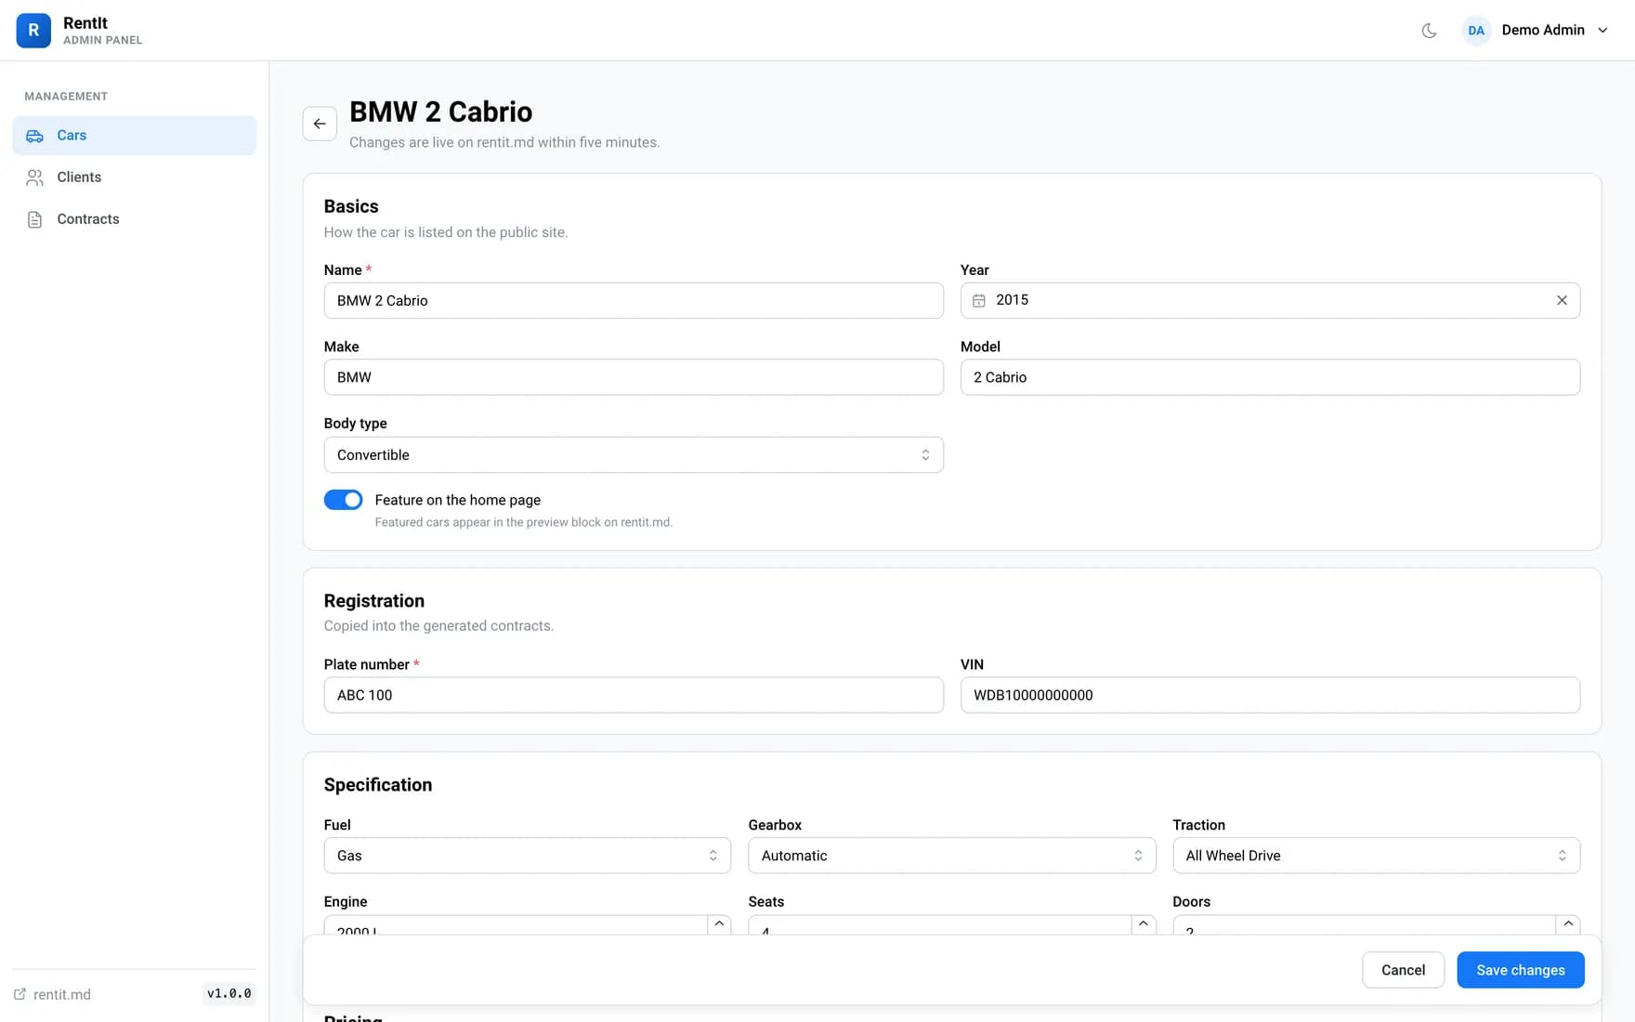The height and width of the screenshot is (1022, 1635).
Task: Go back using the arrow button
Action: (320, 124)
